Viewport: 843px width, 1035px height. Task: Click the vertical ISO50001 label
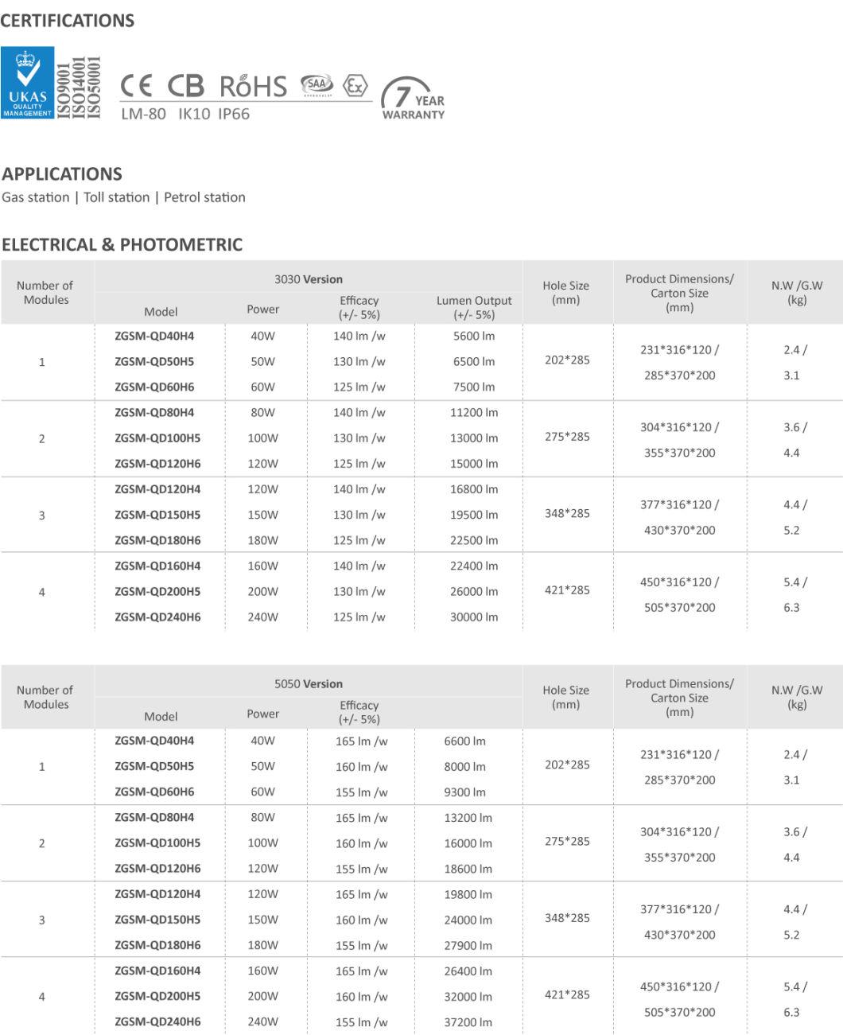94,87
